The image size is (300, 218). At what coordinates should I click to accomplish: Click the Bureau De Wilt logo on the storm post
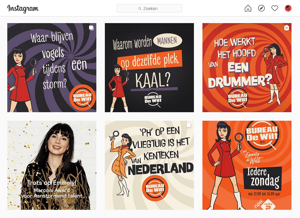coord(82,98)
